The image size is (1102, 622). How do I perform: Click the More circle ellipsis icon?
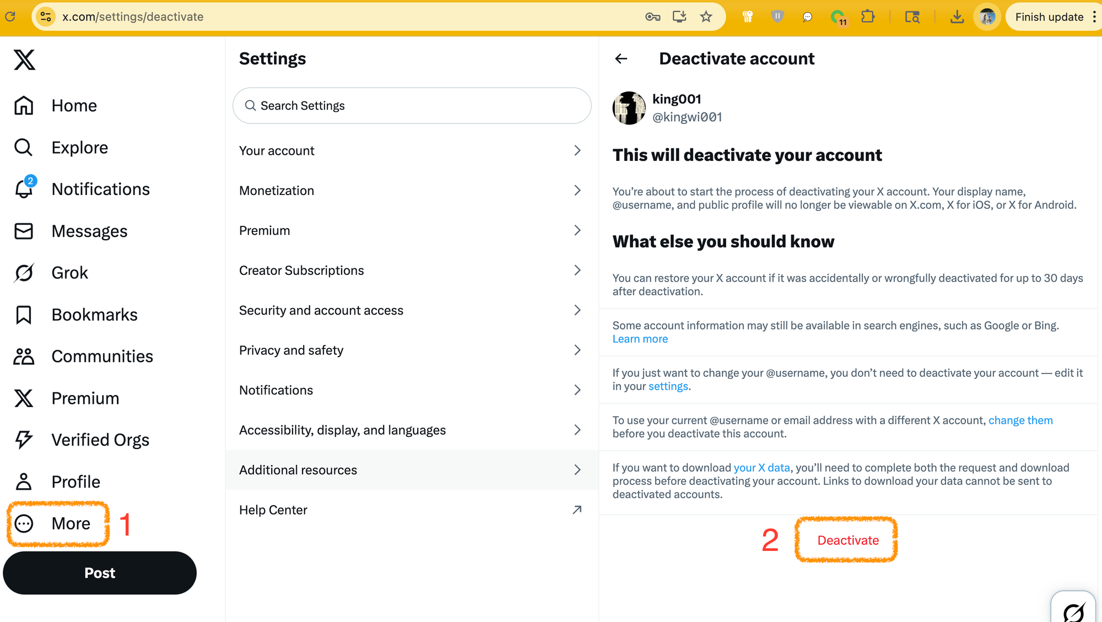pyautogui.click(x=24, y=523)
